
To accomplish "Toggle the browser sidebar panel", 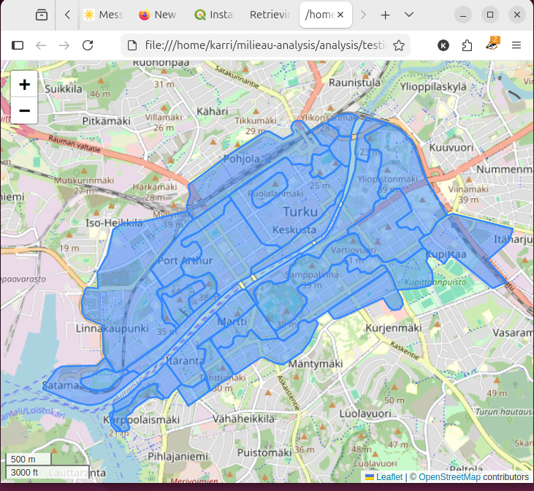I will pos(18,45).
